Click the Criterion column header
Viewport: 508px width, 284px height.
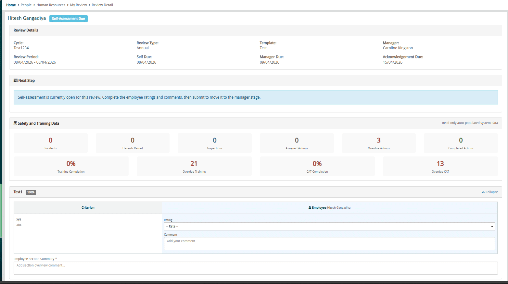point(88,208)
